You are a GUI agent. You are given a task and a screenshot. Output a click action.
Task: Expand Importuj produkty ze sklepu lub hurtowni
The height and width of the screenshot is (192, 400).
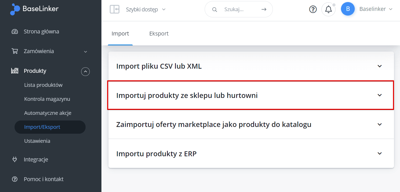coord(251,95)
